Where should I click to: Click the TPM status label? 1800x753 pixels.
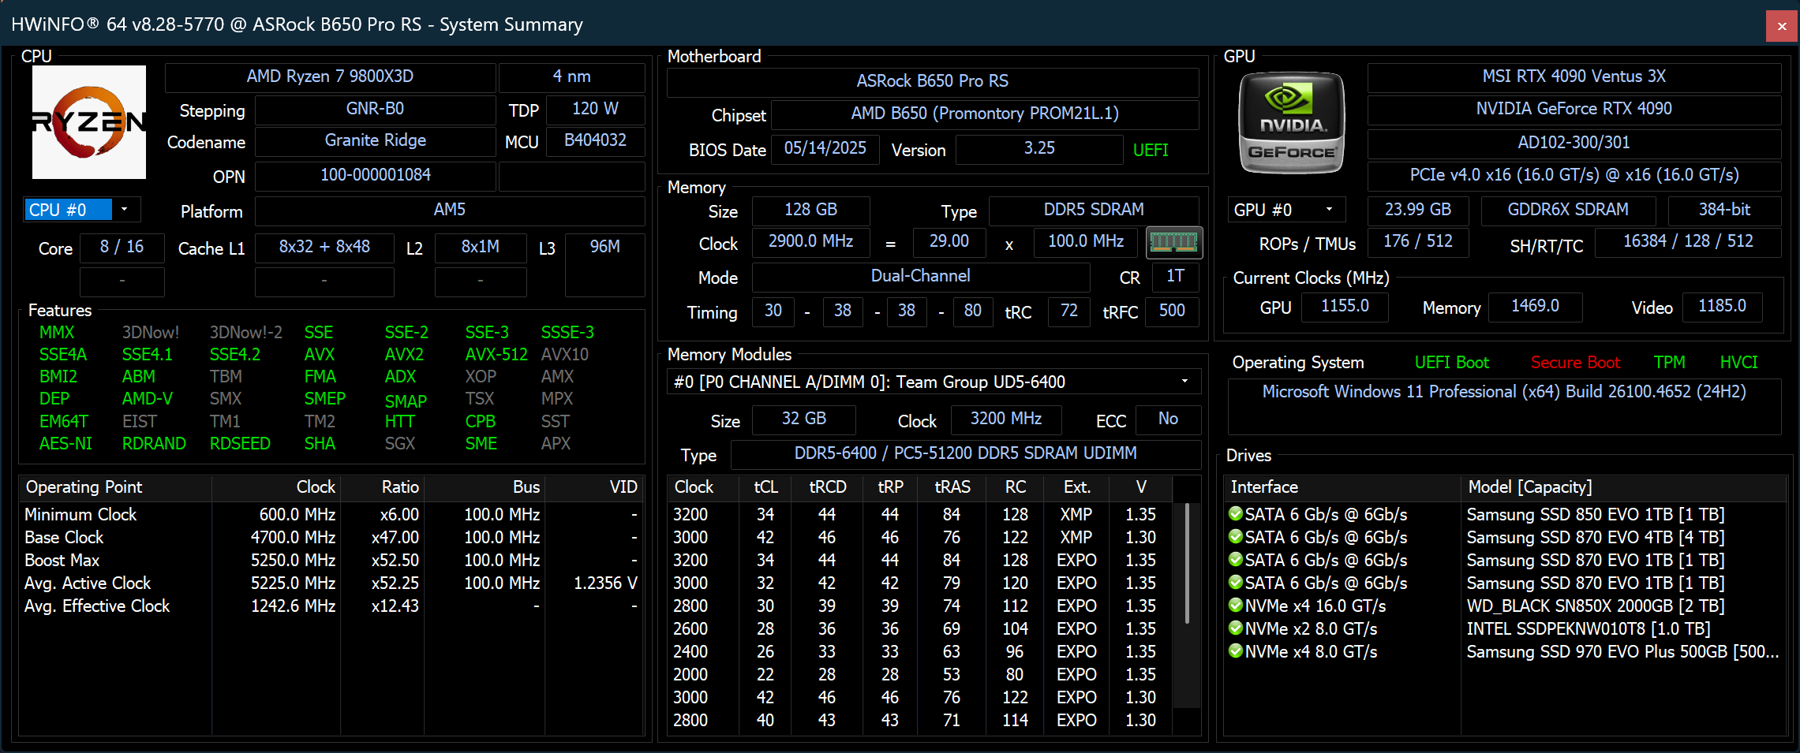point(1669,363)
